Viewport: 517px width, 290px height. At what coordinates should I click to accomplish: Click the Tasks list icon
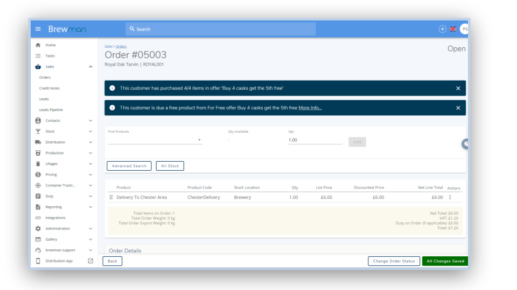pyautogui.click(x=38, y=56)
